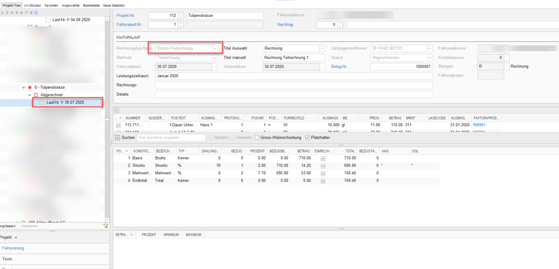This screenshot has width=559, height=269.
Task: Open the Favoriten tab
Action: (51, 5)
